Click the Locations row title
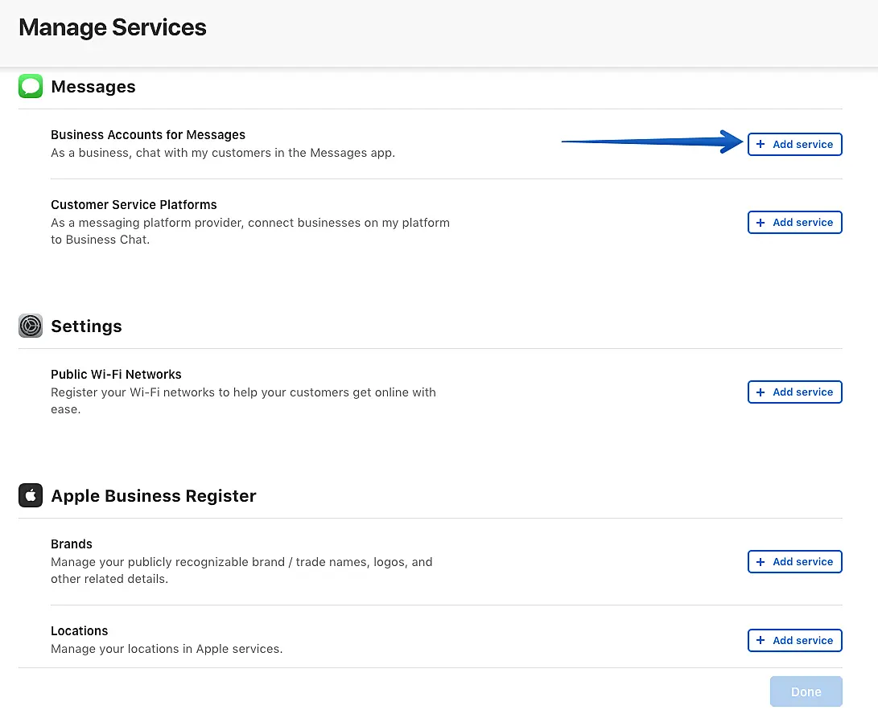The width and height of the screenshot is (878, 714). pyautogui.click(x=79, y=631)
